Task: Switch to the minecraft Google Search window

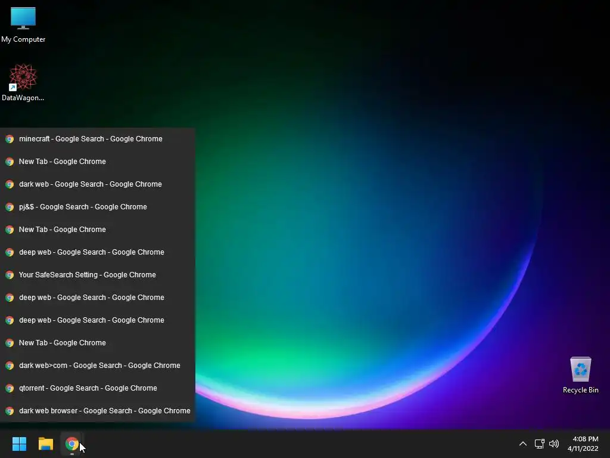Action: 97,138
